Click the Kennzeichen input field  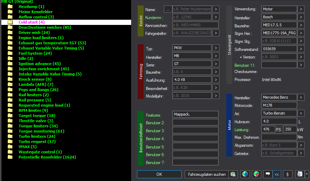(x=195, y=25)
